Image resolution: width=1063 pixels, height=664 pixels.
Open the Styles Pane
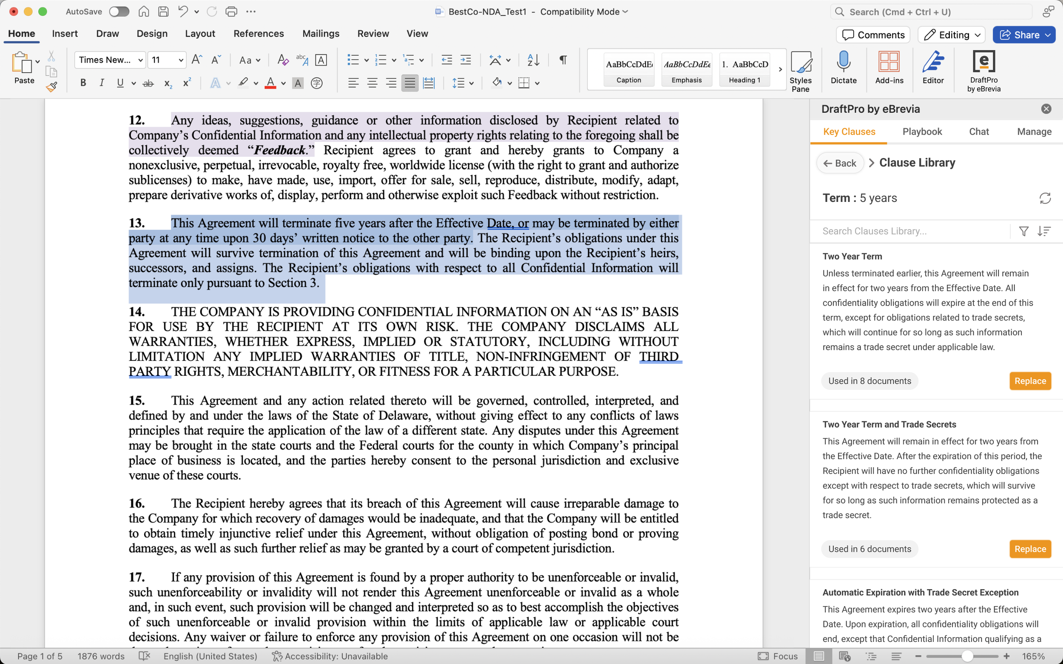[800, 71]
